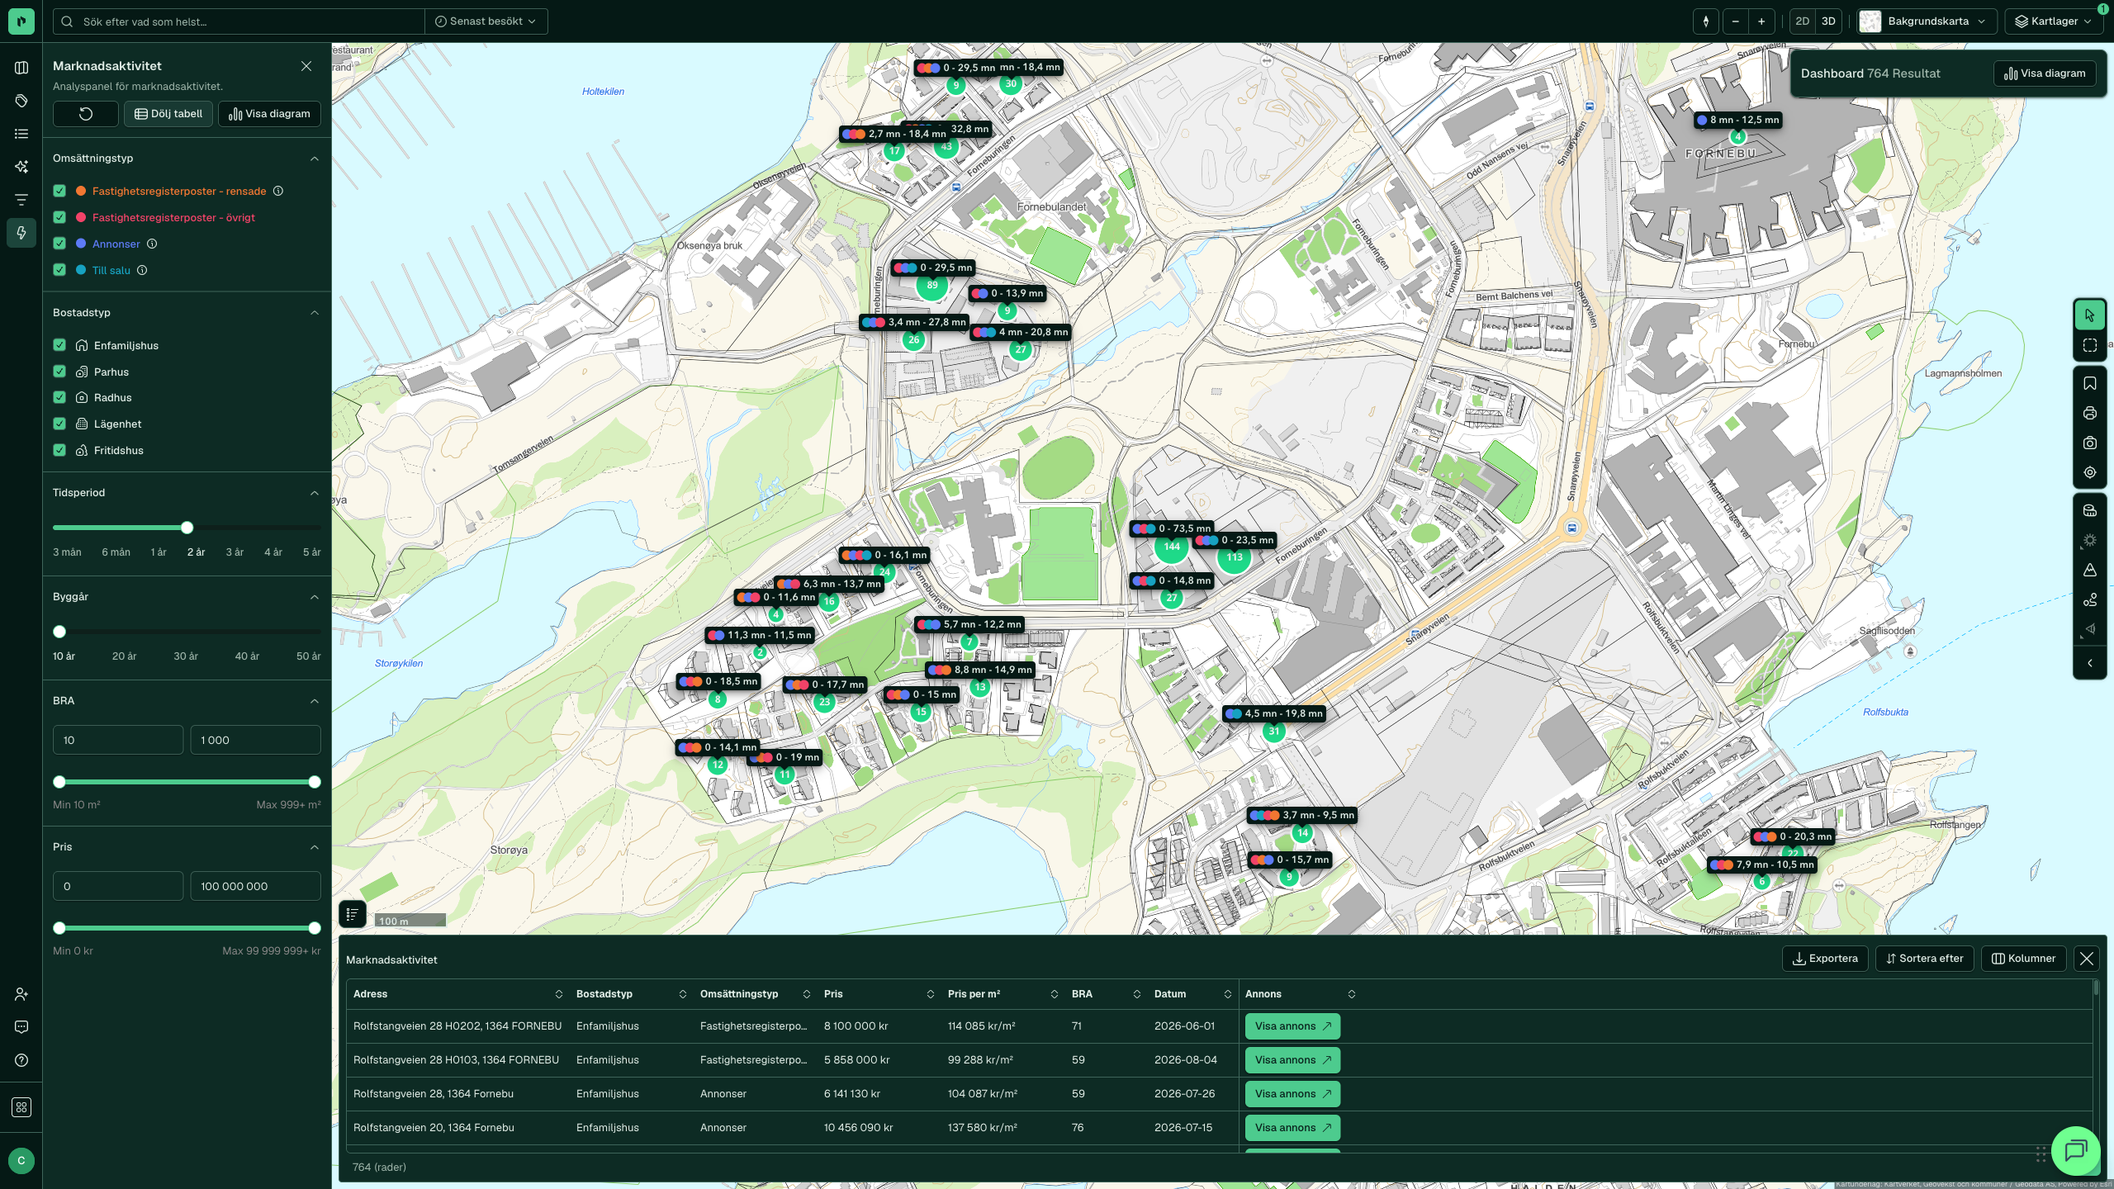Uncheck the Lägenhet checkbox
This screenshot has width=2114, height=1189.
coord(59,424)
